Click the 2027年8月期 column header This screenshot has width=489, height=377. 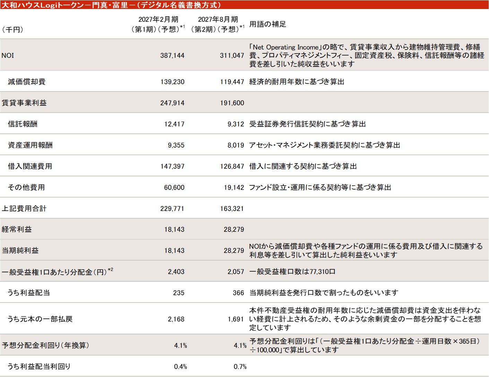[217, 24]
